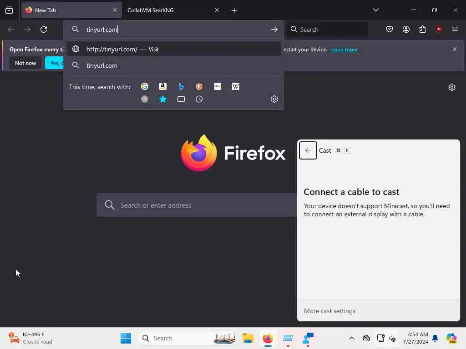
Task: Search this time with eBay
Action: point(217,86)
